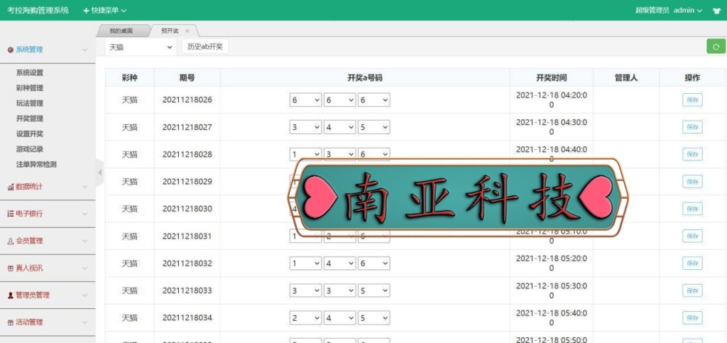
Task: Open 系统设置 in the sidebar
Action: [30, 72]
